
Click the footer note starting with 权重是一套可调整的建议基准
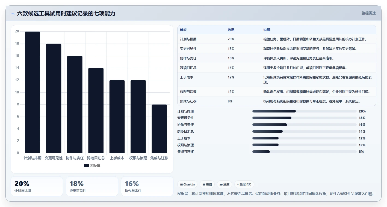point(276,194)
